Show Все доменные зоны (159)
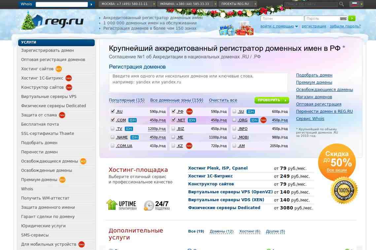The height and width of the screenshot is (250, 376). (177, 100)
